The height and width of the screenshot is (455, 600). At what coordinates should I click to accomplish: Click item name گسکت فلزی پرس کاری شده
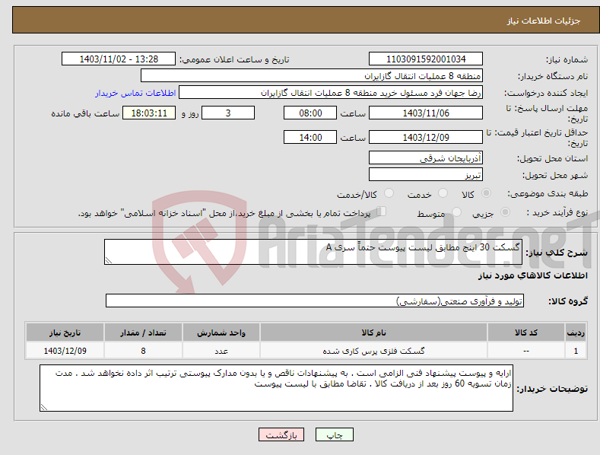[x=373, y=351]
